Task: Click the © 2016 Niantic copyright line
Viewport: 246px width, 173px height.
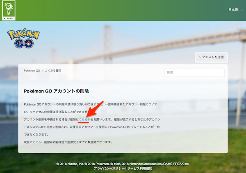Action: (x=123, y=164)
